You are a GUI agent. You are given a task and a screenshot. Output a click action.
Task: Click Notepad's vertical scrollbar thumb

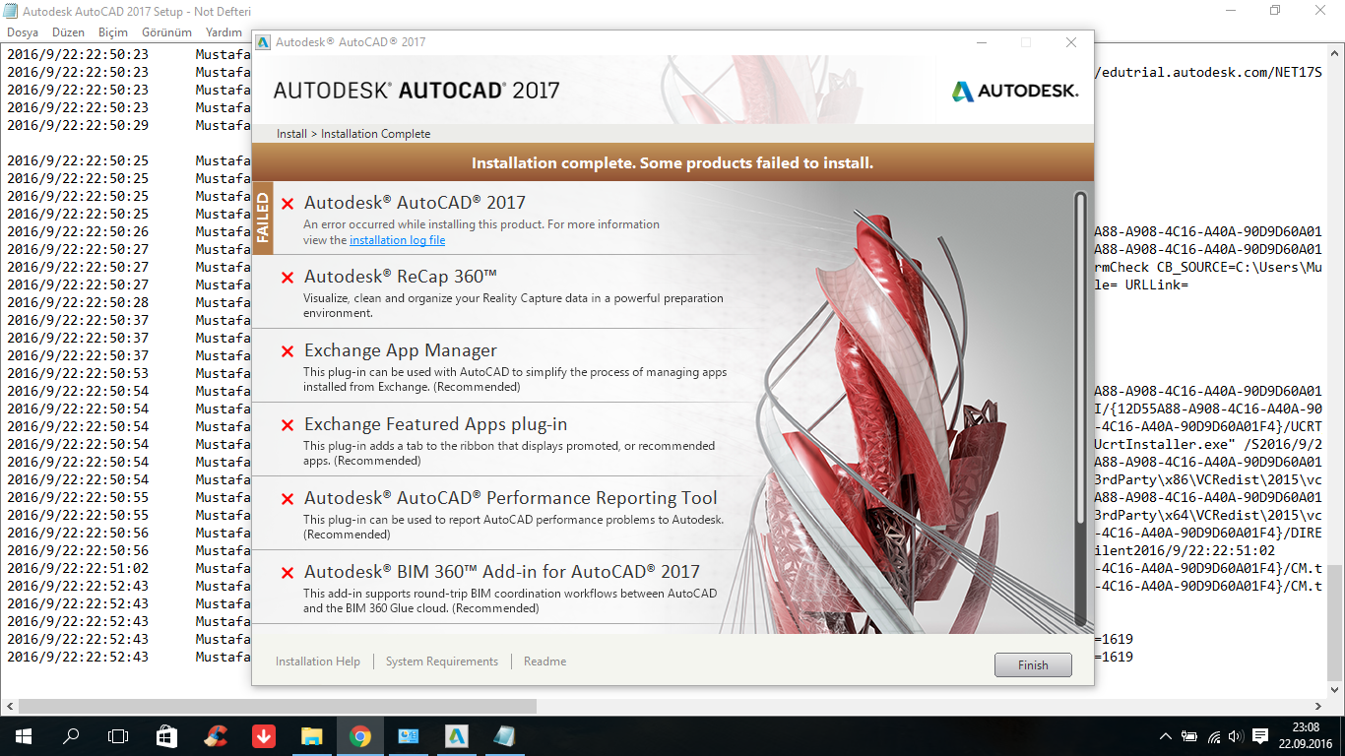[x=1335, y=622]
